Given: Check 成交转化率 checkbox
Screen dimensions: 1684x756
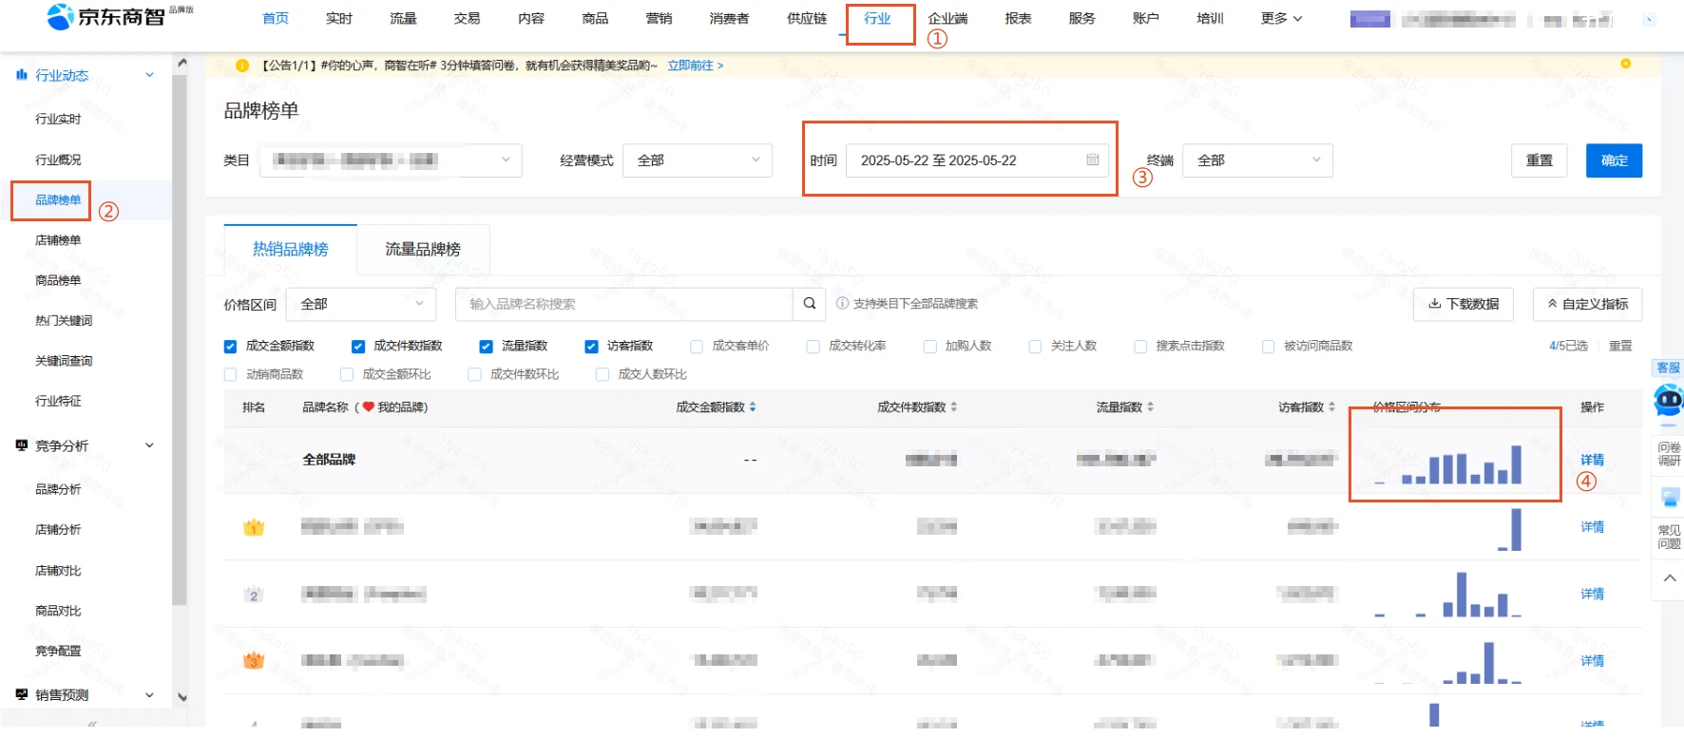Looking at the screenshot, I should pos(813,347).
